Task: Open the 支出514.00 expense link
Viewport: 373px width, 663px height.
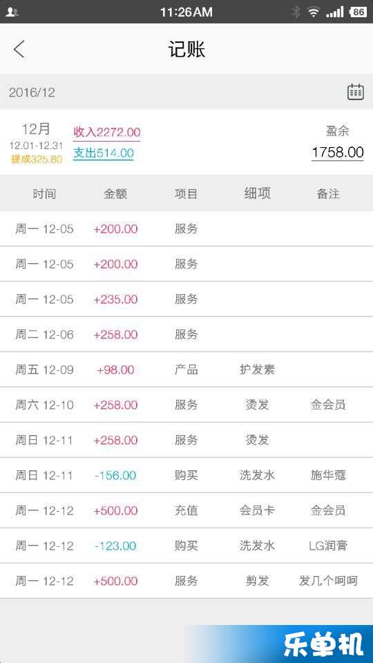Action: click(104, 153)
